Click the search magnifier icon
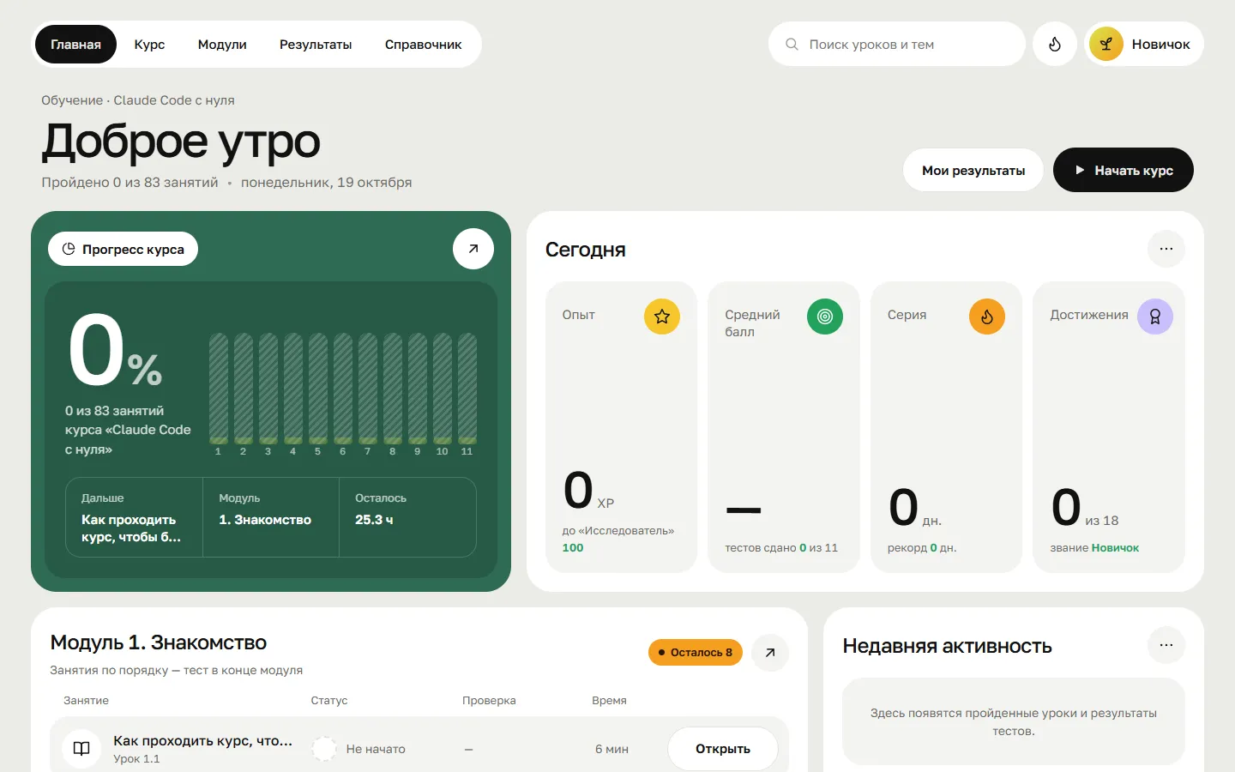This screenshot has height=772, width=1235. [x=792, y=44]
